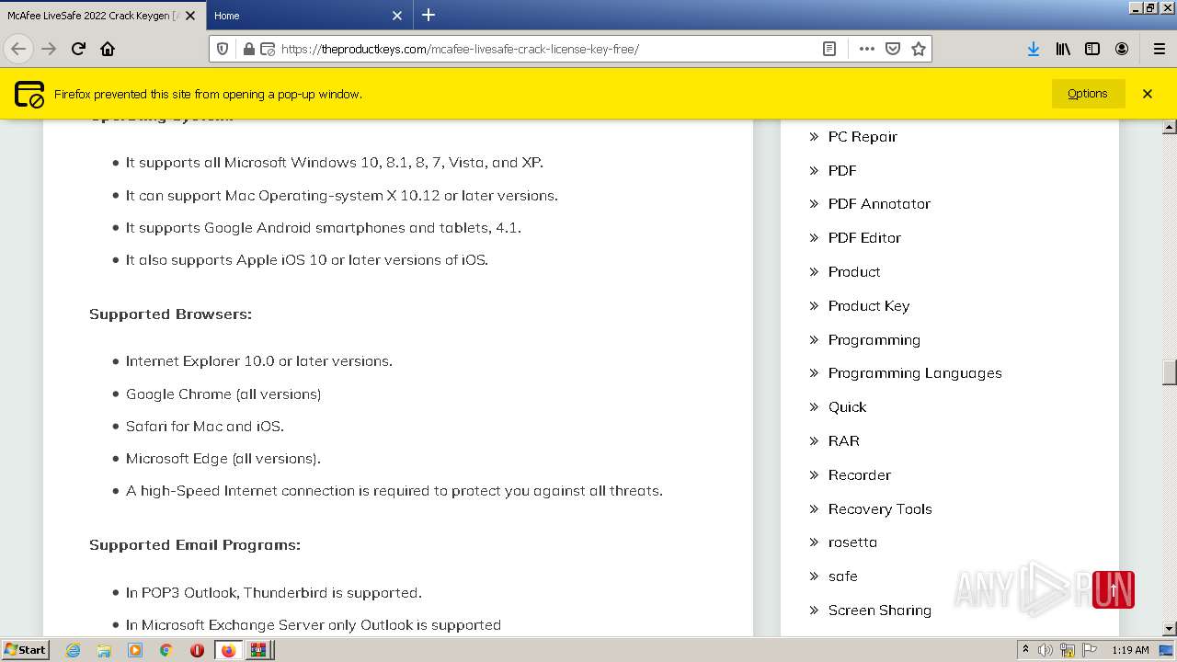Open Screen Sharing category
Screen dimensions: 1177x662
click(x=880, y=611)
